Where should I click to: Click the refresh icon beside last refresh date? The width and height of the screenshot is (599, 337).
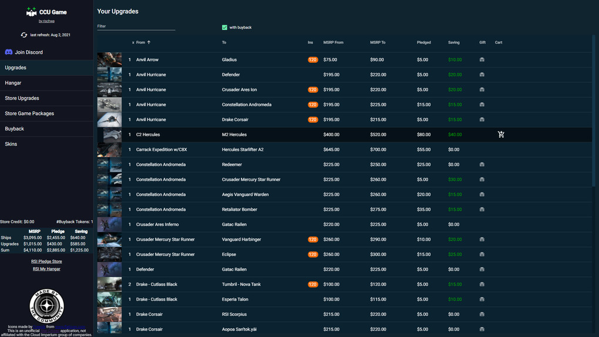(x=24, y=35)
